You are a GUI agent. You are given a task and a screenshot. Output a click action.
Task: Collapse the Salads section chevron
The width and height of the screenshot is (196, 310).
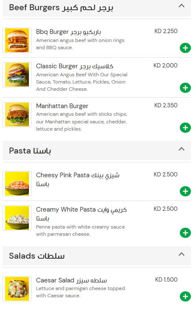click(x=182, y=254)
